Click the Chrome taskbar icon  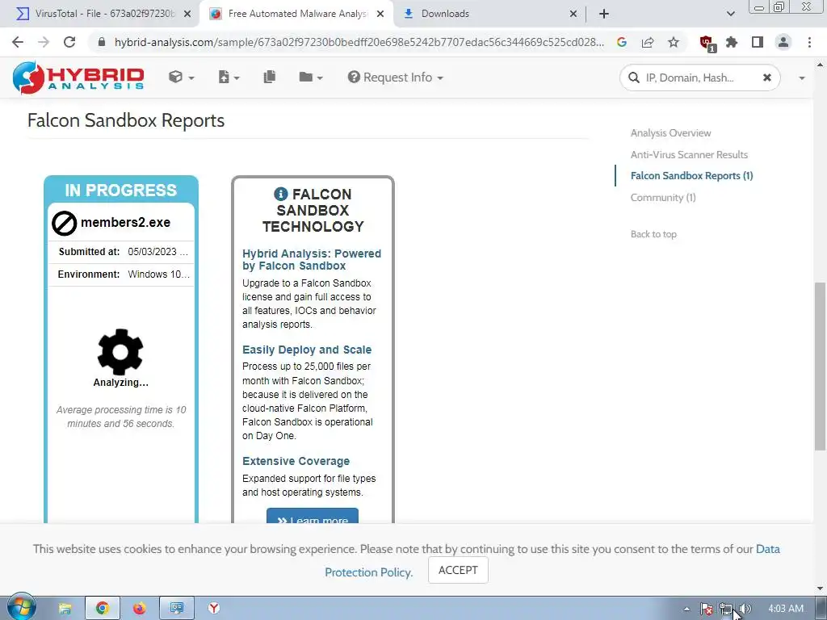click(103, 609)
